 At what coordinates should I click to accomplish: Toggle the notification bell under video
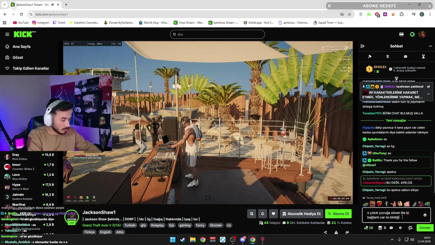coord(262,214)
